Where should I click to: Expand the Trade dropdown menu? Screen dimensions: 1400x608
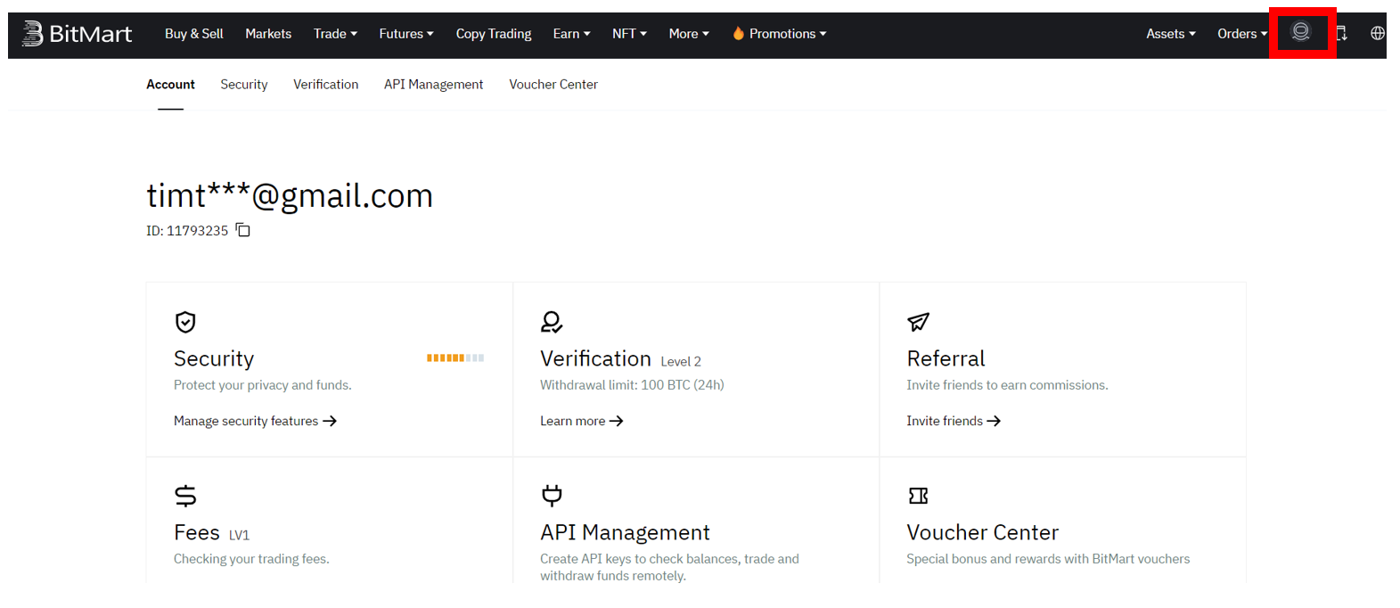335,34
